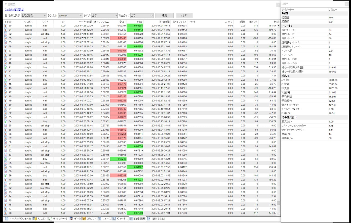This screenshot has width=351, height=223.
Task: Select the 口座履歴 tab
Action: [137, 219]
